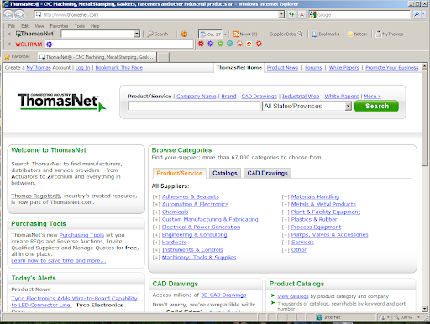Click the green Search button
This screenshot has width=430, height=324.
(x=376, y=107)
